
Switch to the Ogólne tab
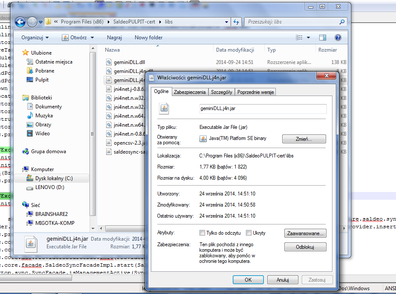pos(162,91)
